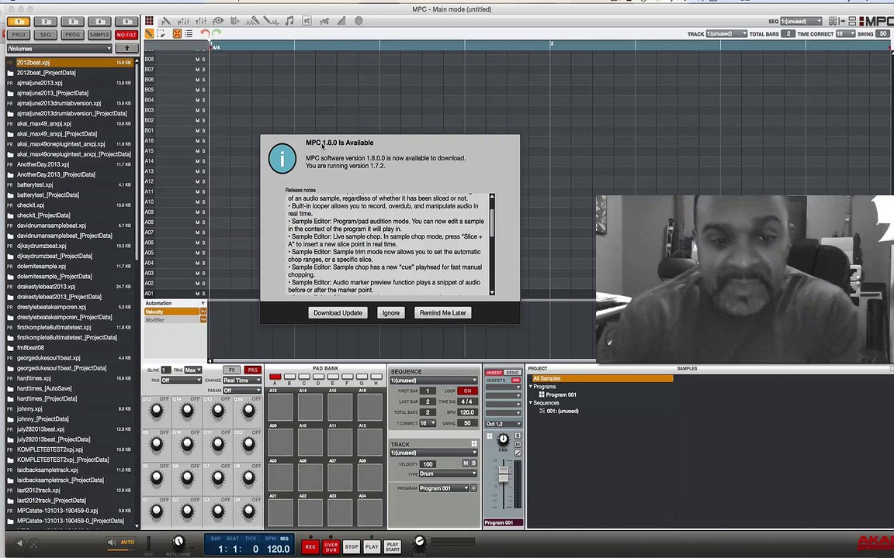Viewport: 894px width, 558px height.
Task: Mute pad row A01
Action: [x=198, y=293]
